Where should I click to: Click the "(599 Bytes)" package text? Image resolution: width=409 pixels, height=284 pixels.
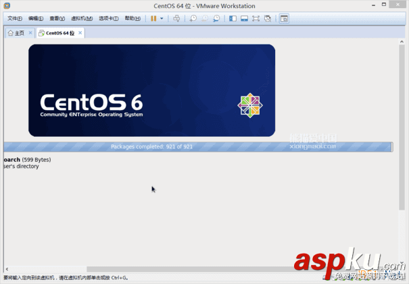coord(37,160)
